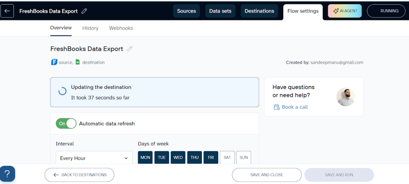Enable SAT in Days of week
Viewport: 409px width, 184px height.
pyautogui.click(x=227, y=157)
